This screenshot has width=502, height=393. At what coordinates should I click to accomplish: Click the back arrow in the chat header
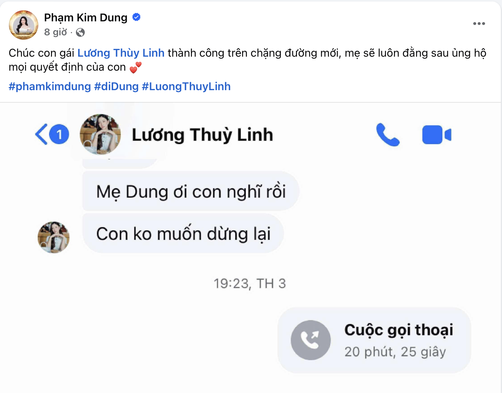pyautogui.click(x=42, y=135)
